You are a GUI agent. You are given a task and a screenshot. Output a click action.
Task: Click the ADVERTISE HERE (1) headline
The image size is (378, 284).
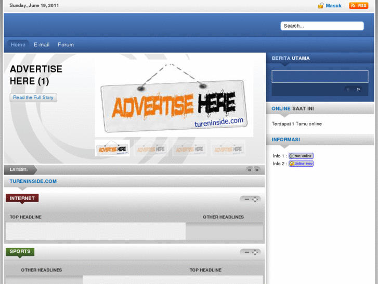tap(36, 75)
